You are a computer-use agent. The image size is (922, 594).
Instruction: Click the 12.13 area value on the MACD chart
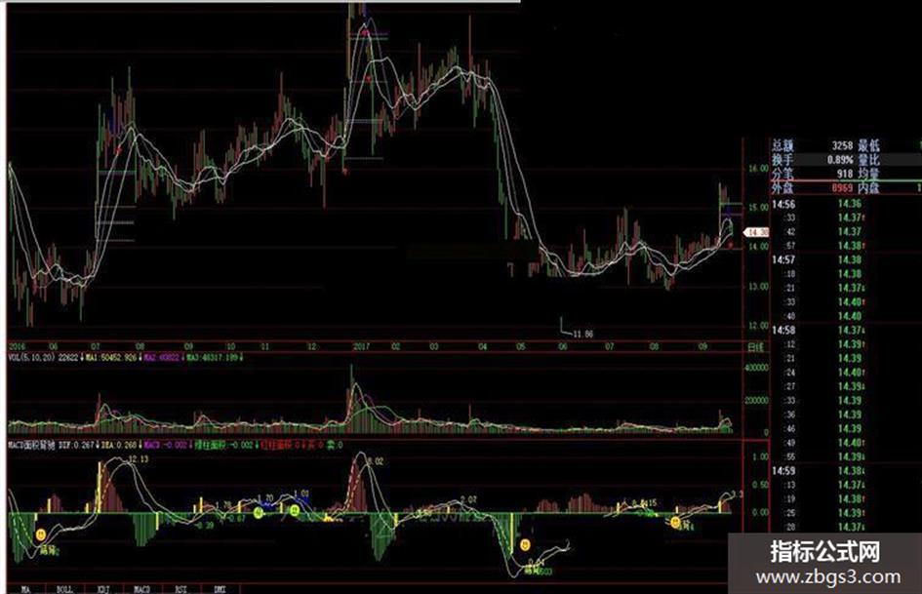tap(139, 458)
